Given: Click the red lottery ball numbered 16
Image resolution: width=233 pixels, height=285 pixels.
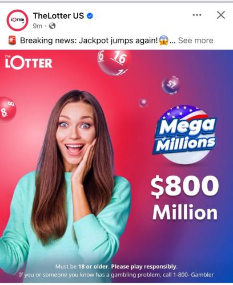Looking at the screenshot, I should (114, 62).
